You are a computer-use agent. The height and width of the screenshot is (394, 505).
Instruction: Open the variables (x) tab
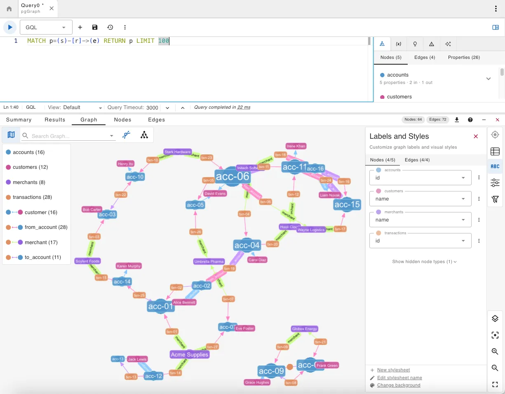click(399, 44)
